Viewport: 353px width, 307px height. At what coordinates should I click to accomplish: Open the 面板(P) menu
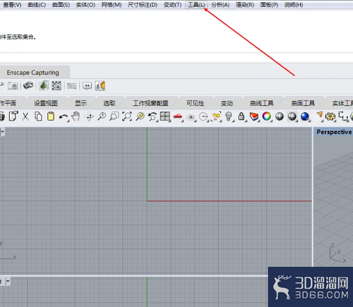[269, 5]
